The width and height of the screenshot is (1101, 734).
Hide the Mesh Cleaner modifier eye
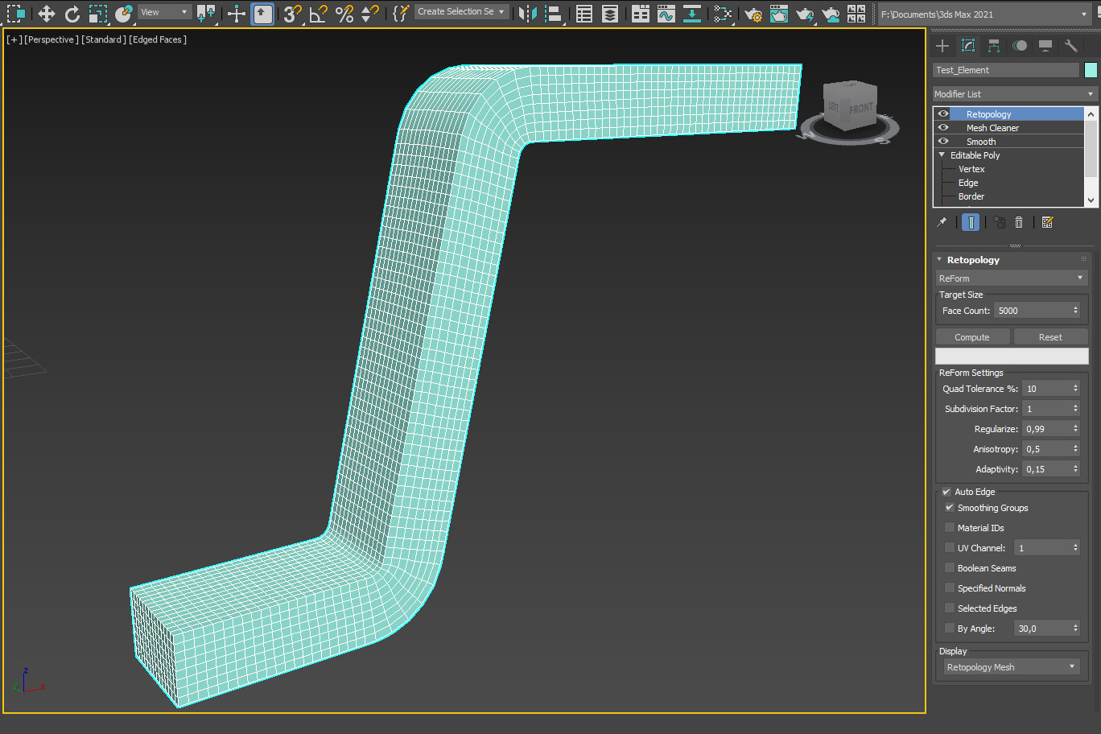943,128
